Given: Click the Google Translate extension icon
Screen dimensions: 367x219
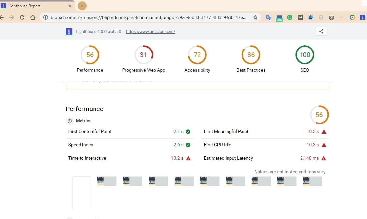Looking at the screenshot, I should (x=269, y=17).
